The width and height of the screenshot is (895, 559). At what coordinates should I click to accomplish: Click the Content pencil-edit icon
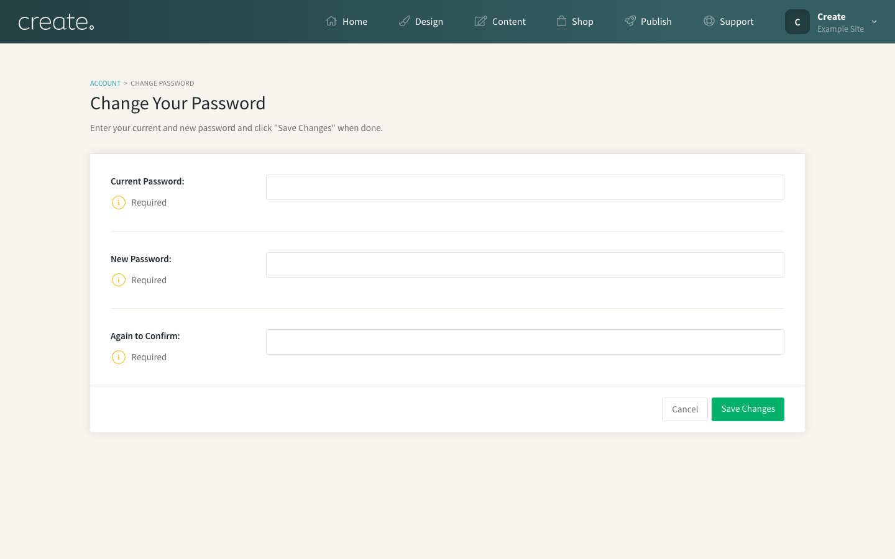coord(481,21)
